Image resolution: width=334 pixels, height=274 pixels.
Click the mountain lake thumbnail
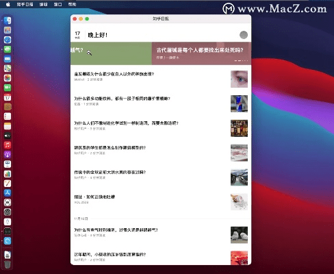(x=239, y=177)
